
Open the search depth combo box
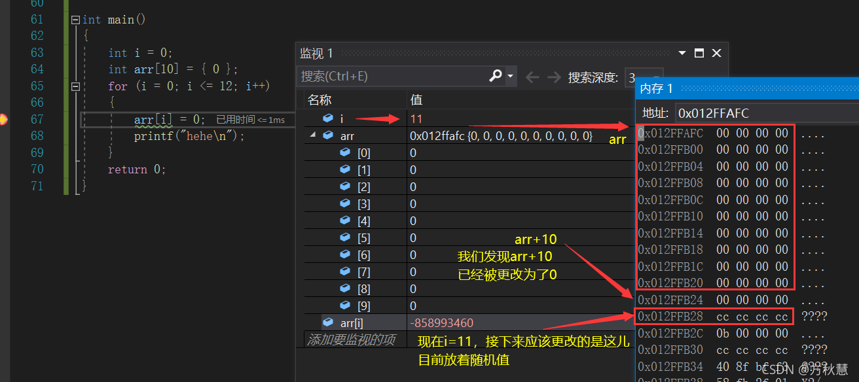pyautogui.click(x=644, y=77)
